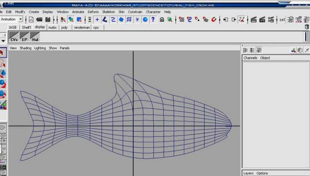Open the Layers menu in layer editor
Viewport: 310px width, 176px height.
tap(248, 173)
